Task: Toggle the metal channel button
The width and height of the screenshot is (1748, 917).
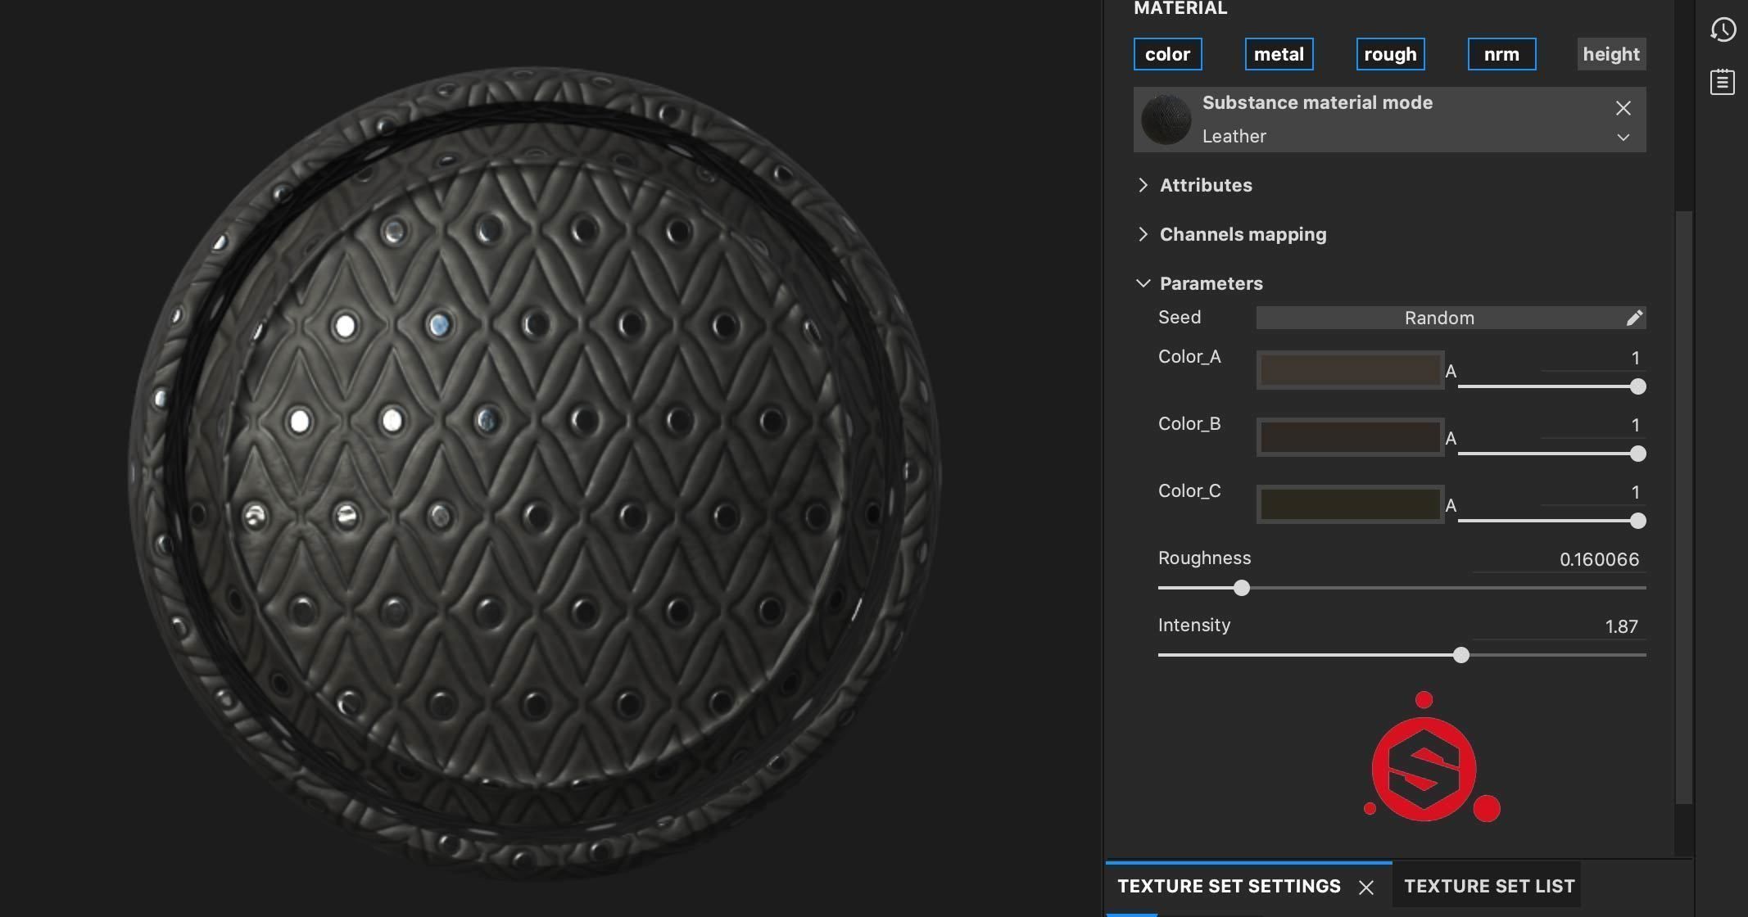Action: click(1278, 54)
